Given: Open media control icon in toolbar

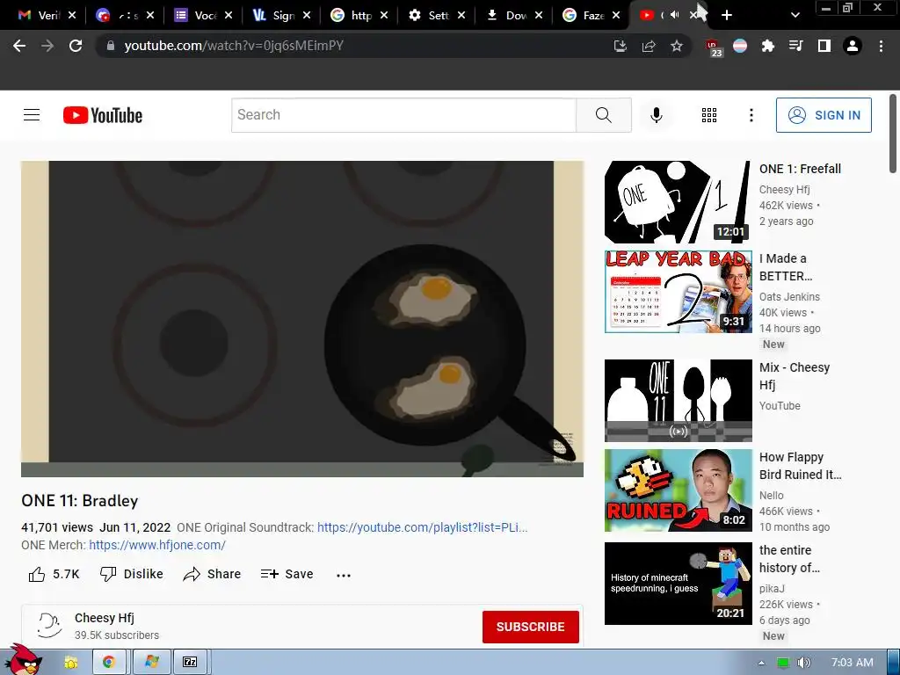Looking at the screenshot, I should (795, 46).
